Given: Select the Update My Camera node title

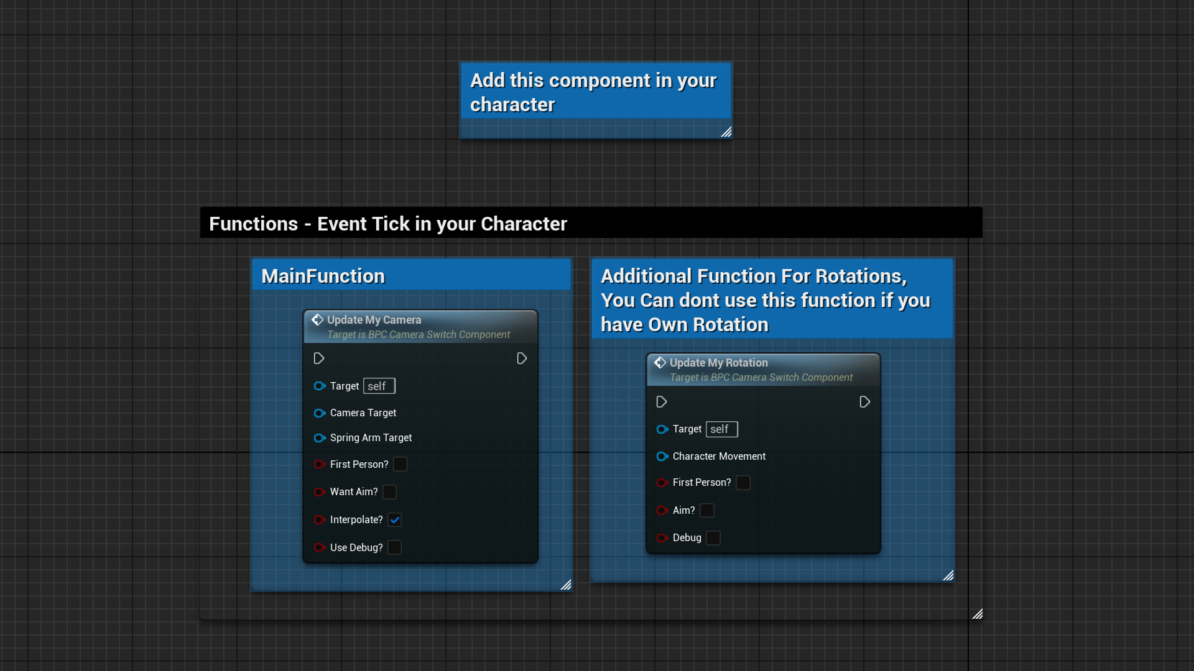Looking at the screenshot, I should click(374, 320).
